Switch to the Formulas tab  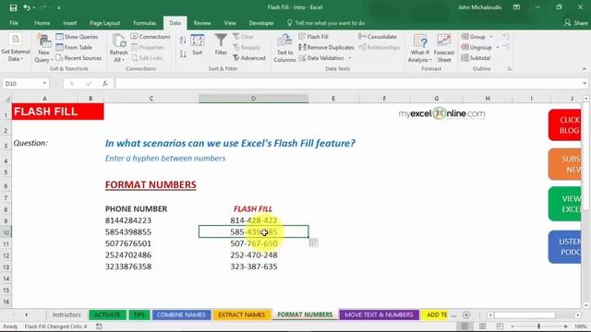144,23
